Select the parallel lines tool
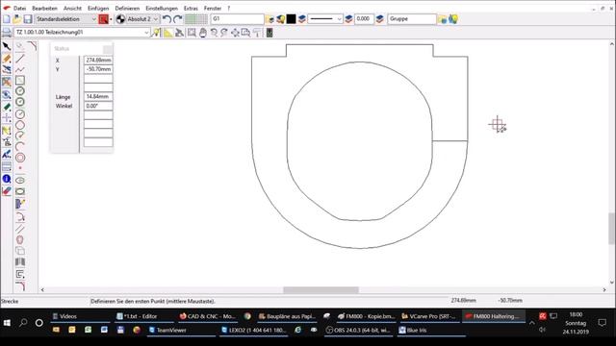 [20, 229]
